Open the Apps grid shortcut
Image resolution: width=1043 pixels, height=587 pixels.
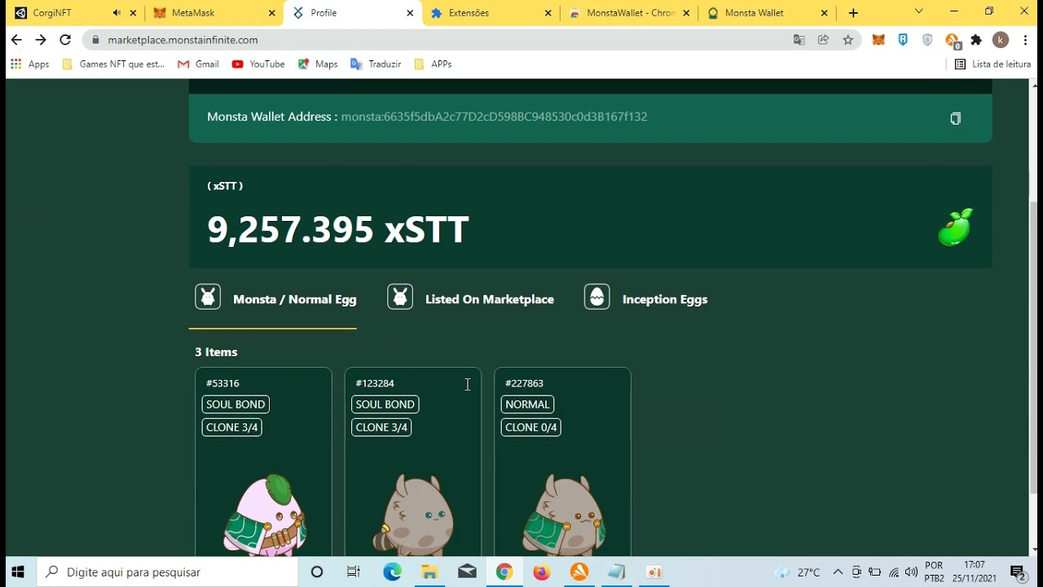point(30,64)
